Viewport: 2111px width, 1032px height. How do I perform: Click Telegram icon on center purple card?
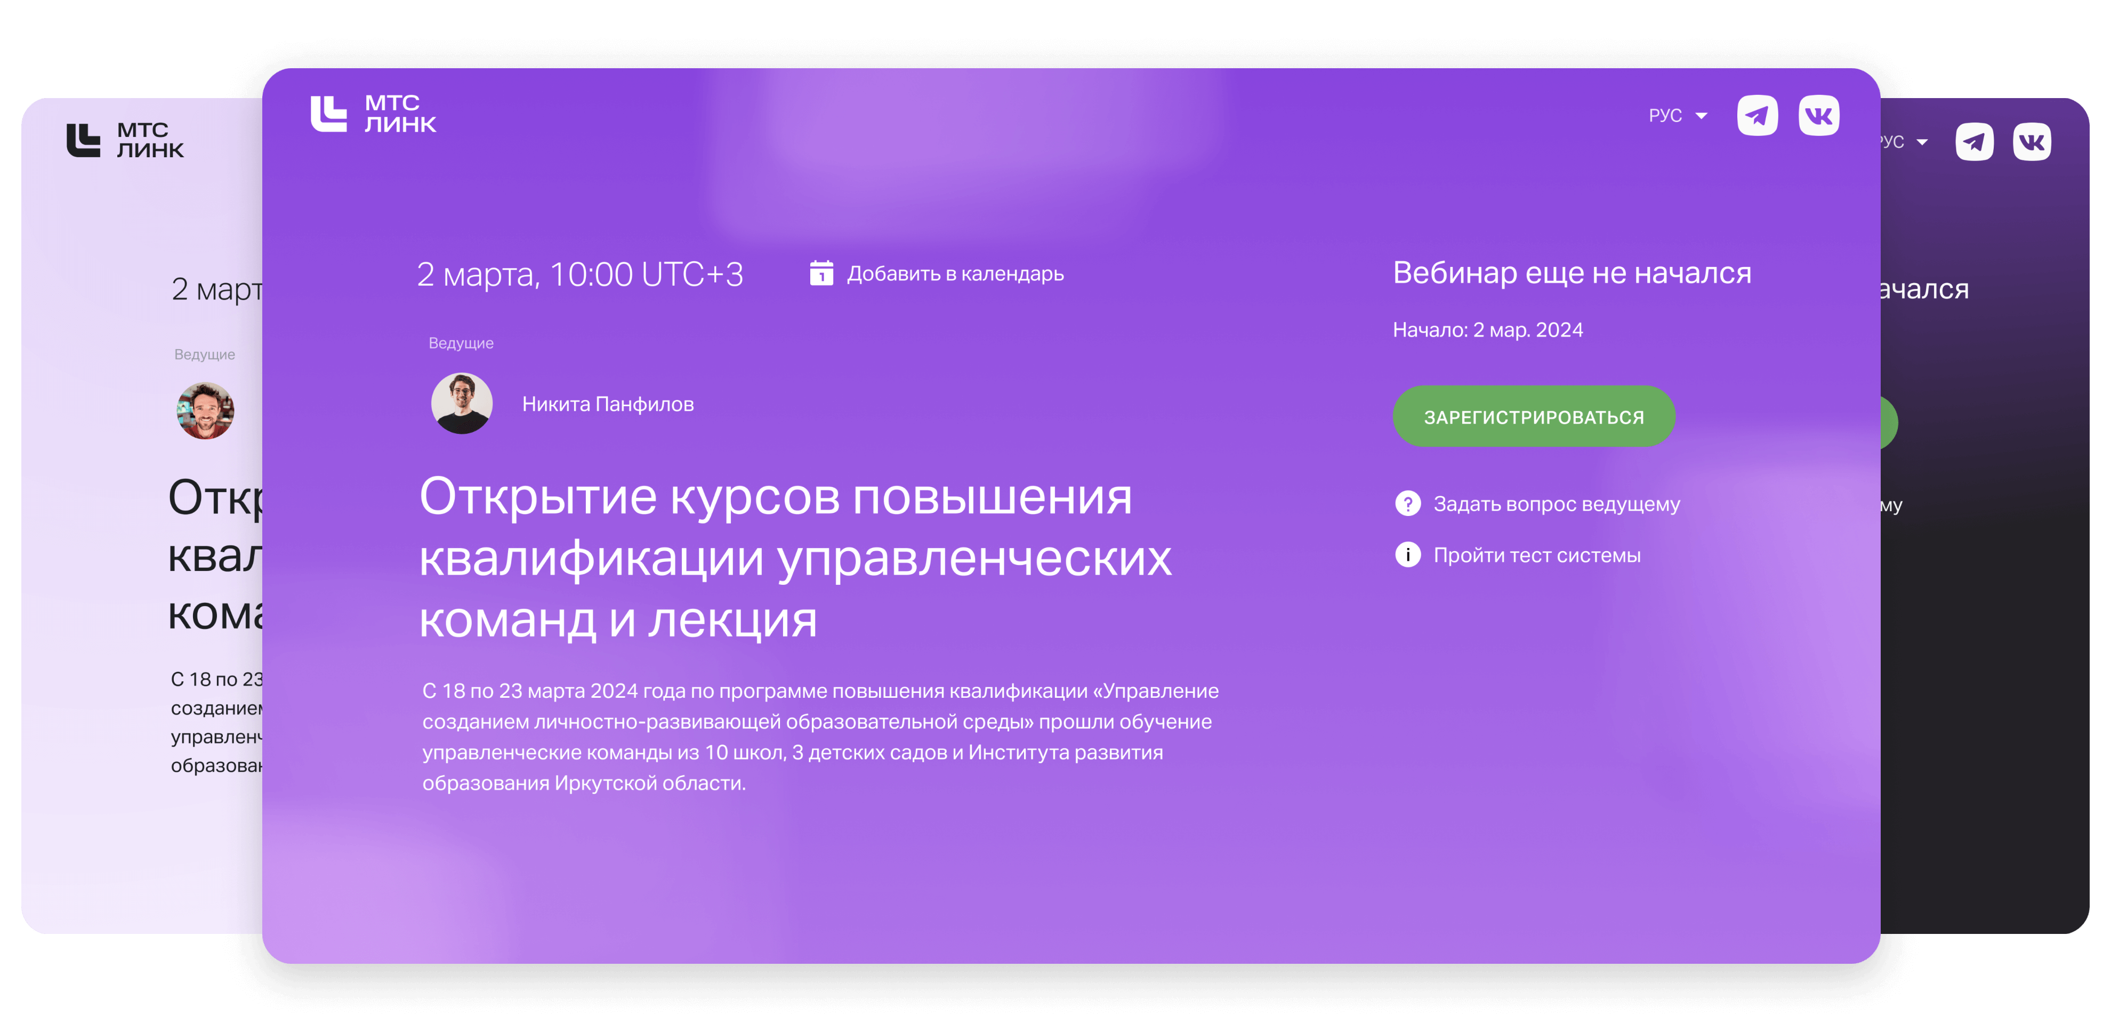click(1757, 116)
